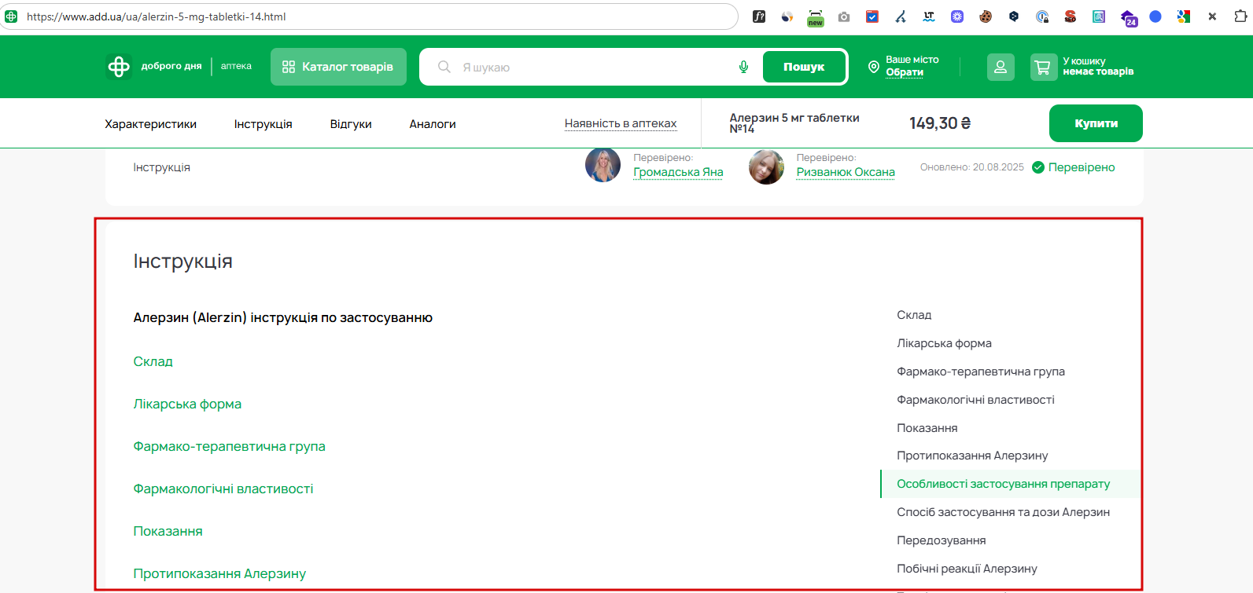Click green Фармакологічні властивості heading
This screenshot has height=593, width=1253.
coord(223,489)
